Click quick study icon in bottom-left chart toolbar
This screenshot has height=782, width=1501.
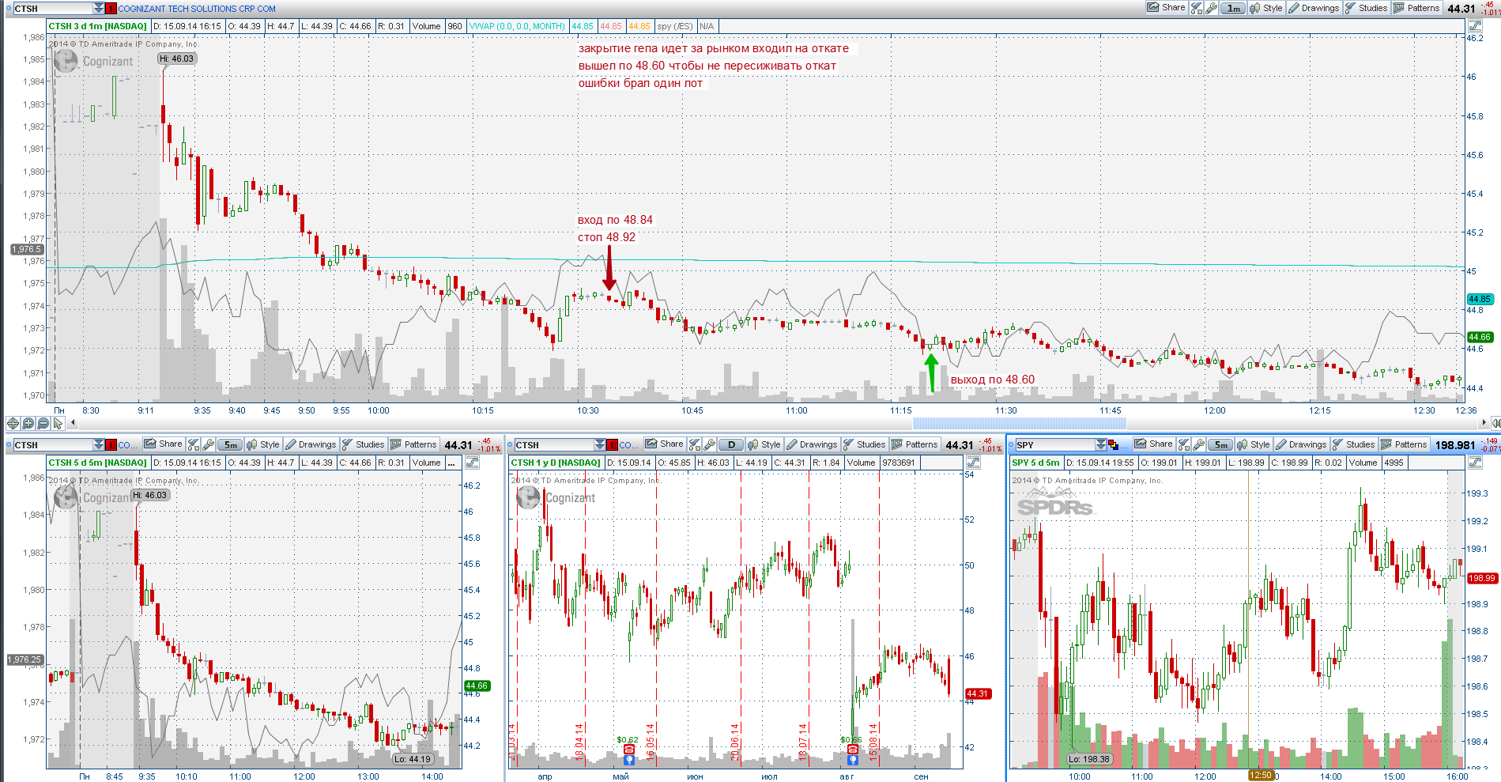coord(194,444)
